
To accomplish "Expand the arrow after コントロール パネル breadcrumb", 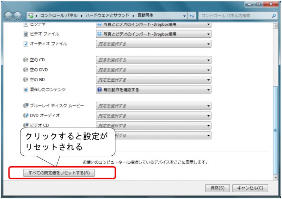I will tap(81, 16).
